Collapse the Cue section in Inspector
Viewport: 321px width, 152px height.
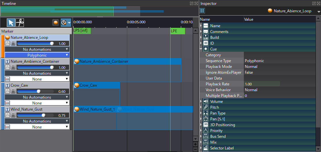[201, 49]
